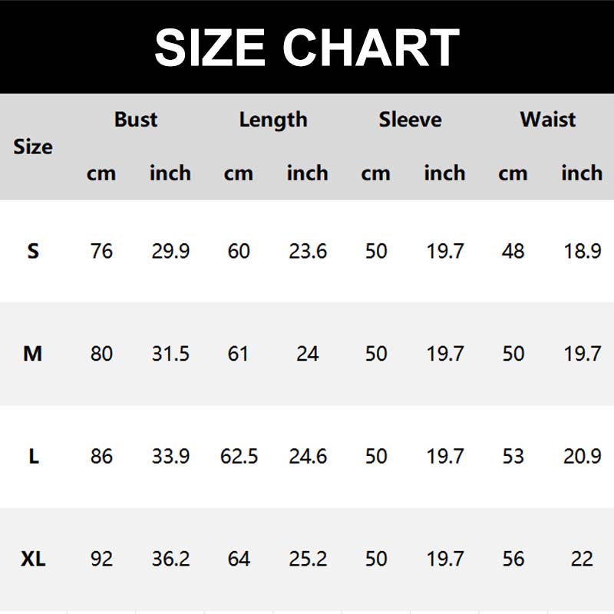
Task: Click the 23.6 inch length value
Action: click(308, 251)
